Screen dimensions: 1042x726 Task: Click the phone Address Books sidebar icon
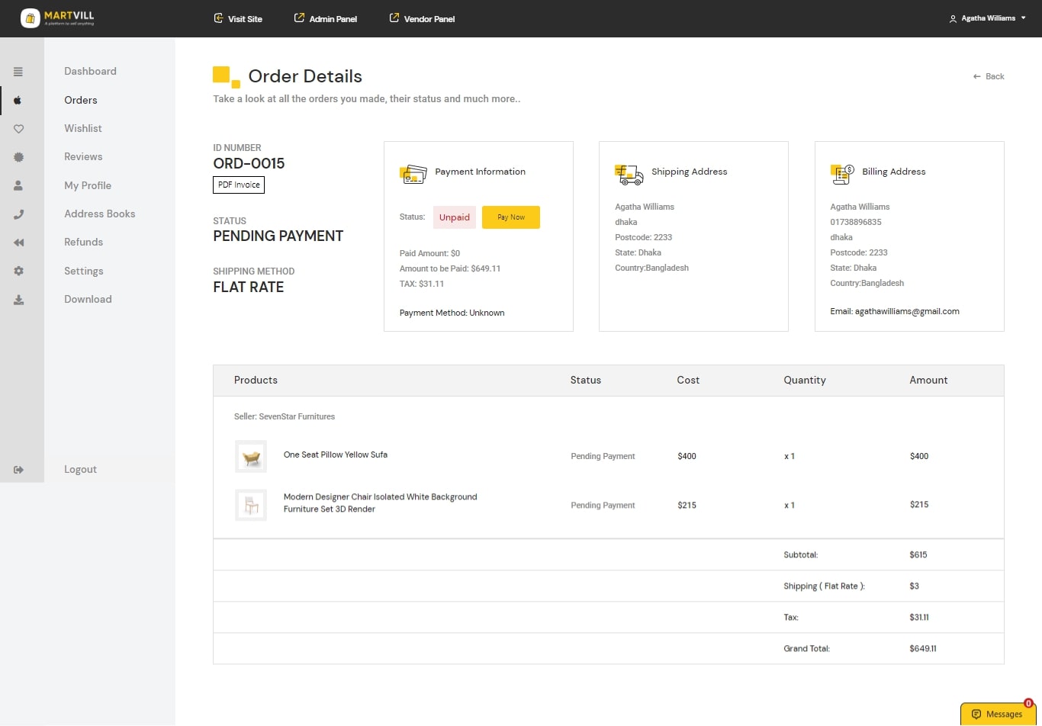tap(18, 214)
